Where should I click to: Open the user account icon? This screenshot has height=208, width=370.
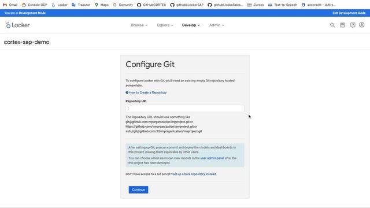pyautogui.click(x=361, y=25)
